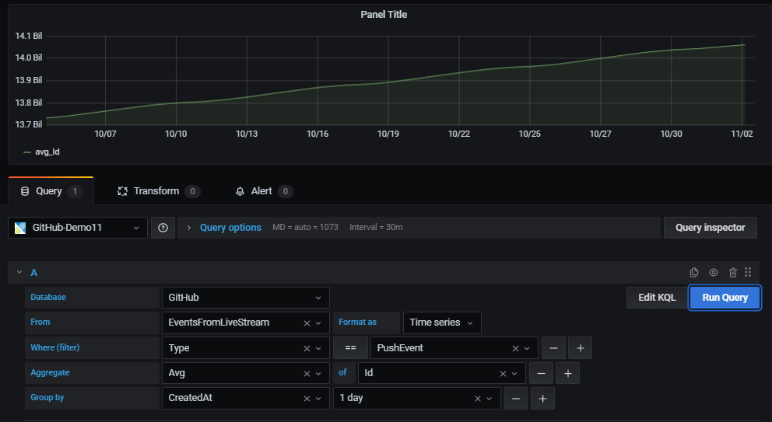Change the == comparison operator
772x422 pixels.
click(350, 347)
